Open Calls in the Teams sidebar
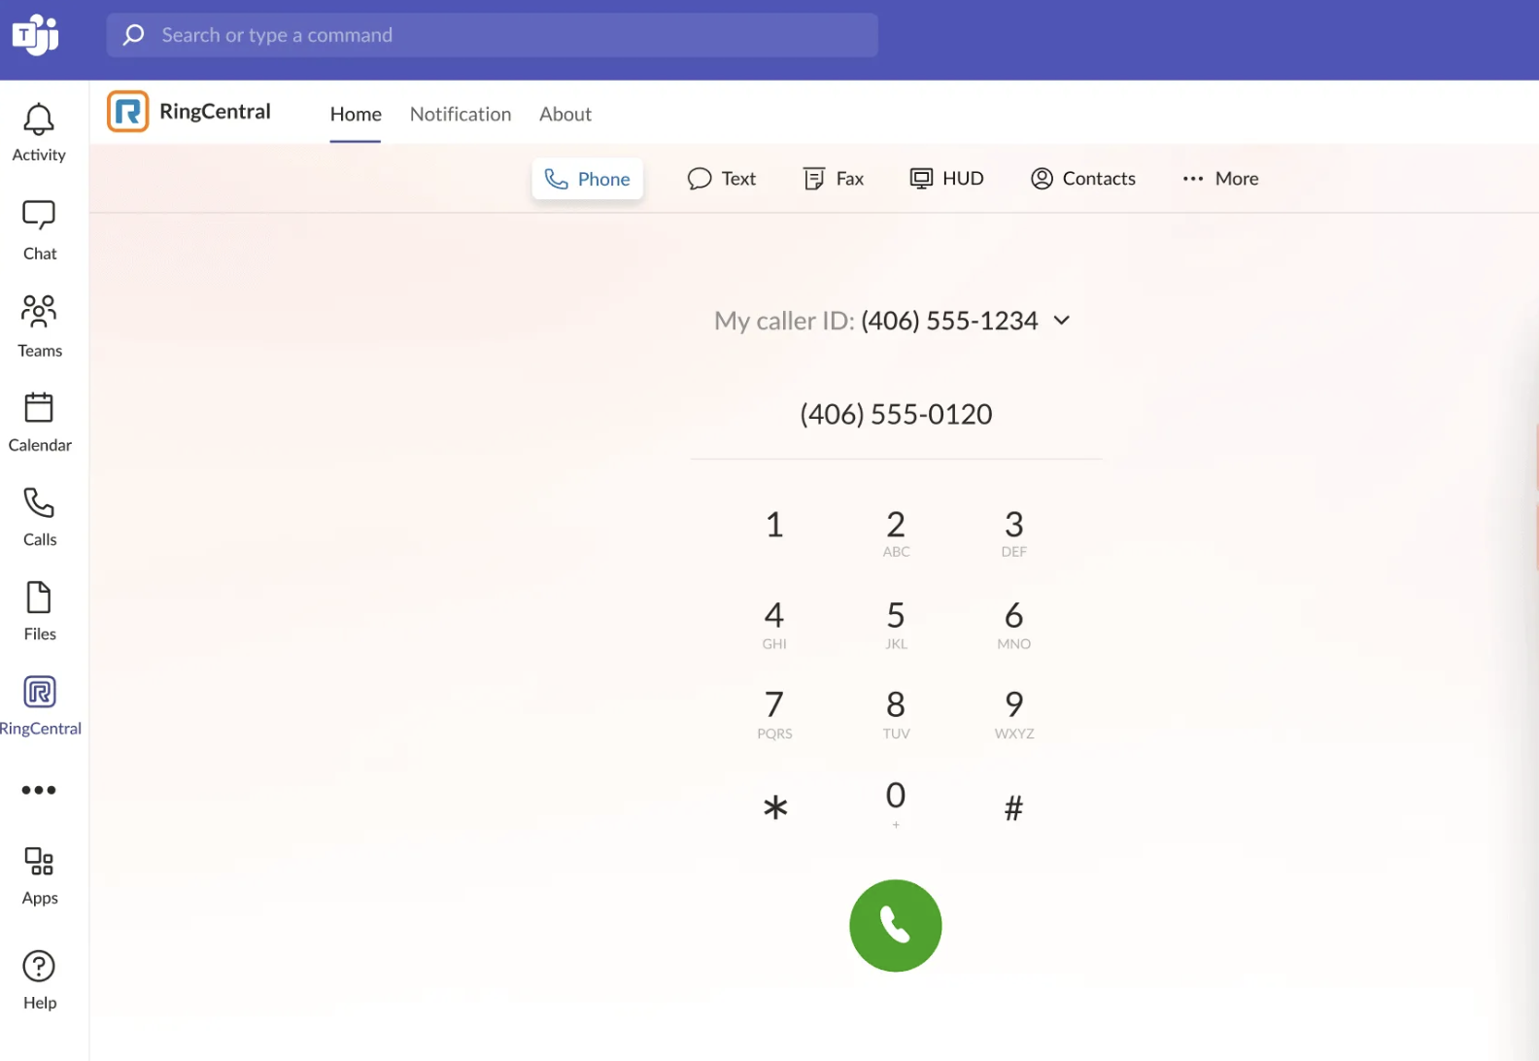The width and height of the screenshot is (1539, 1061). tap(39, 516)
